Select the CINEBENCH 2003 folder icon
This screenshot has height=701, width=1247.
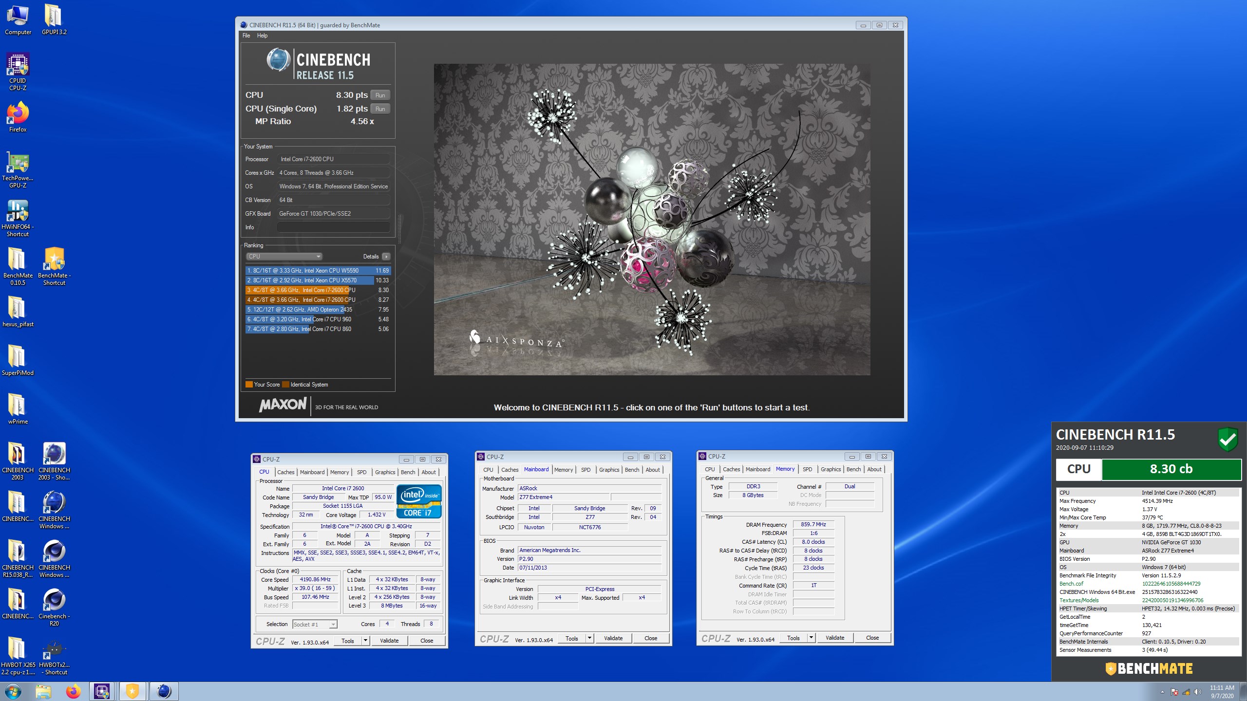coord(18,461)
